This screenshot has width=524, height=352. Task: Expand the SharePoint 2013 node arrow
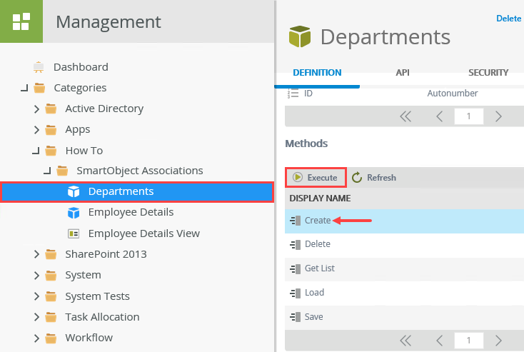pyautogui.click(x=36, y=254)
